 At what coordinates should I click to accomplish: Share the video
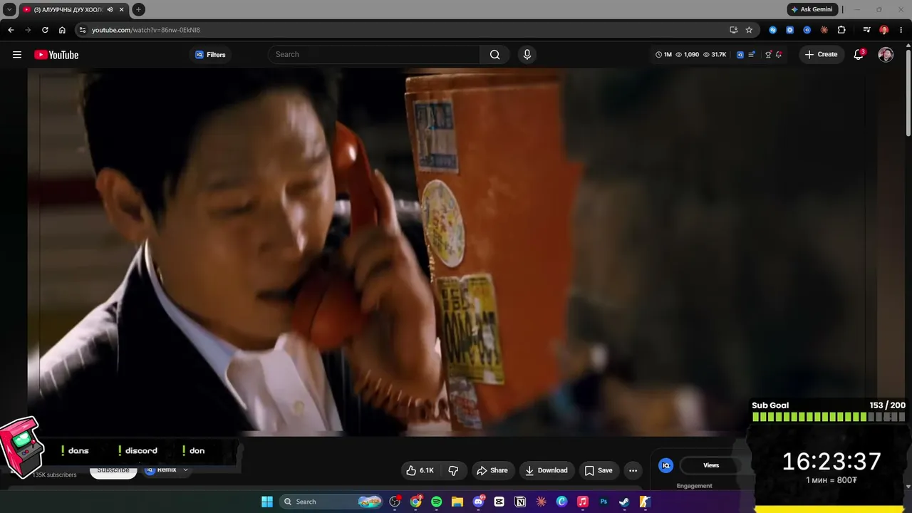pyautogui.click(x=492, y=470)
